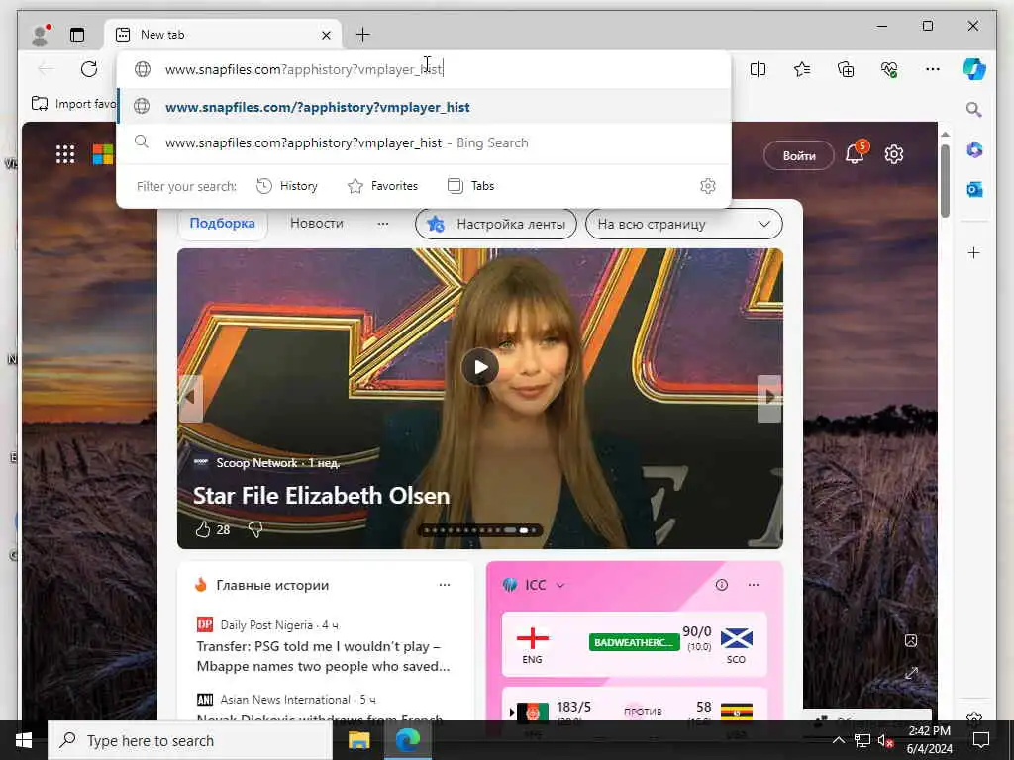Screen dimensions: 1014x760
Task: Choose the Bing Search suggestion
Action: click(x=424, y=142)
